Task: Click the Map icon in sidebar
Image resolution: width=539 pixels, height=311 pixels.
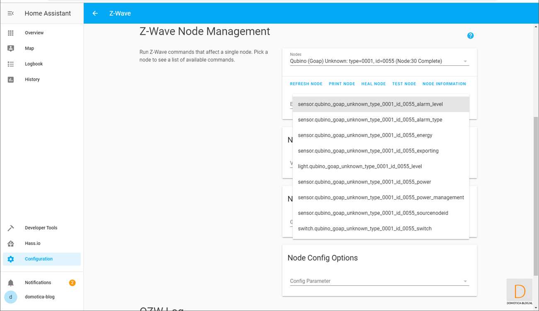Action: pos(11,48)
